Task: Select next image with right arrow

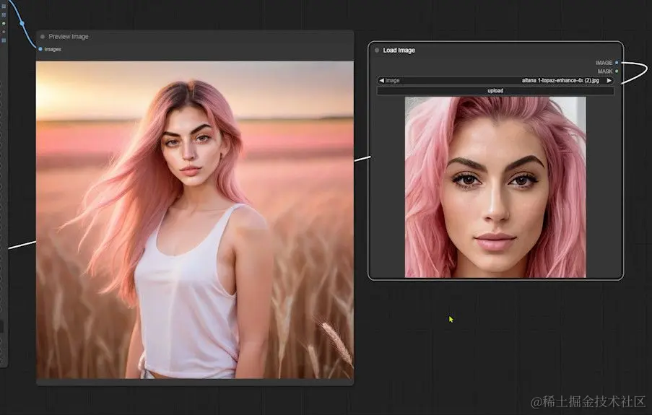Action: pos(609,81)
